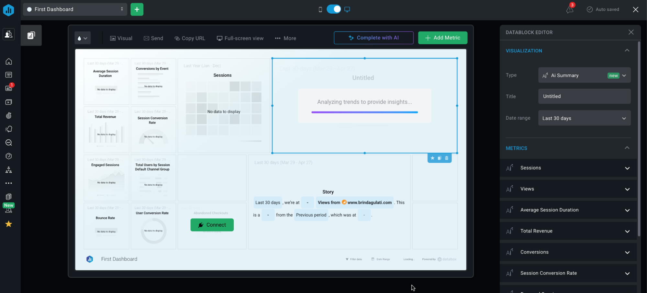Image resolution: width=647 pixels, height=293 pixels.
Task: Select the Average Session Duration datablock
Action: point(106,81)
